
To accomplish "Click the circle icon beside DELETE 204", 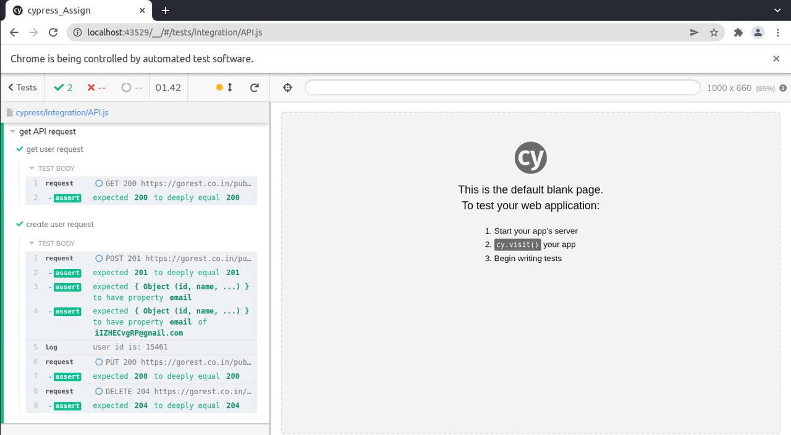I will click(99, 391).
